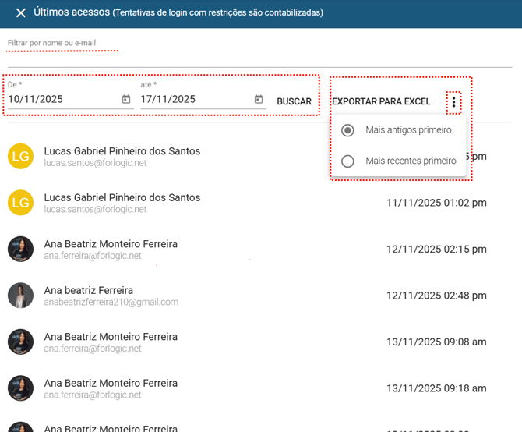522x432 pixels.
Task: Click email anabeatrizferreira210@gmail.com
Action: (111, 303)
